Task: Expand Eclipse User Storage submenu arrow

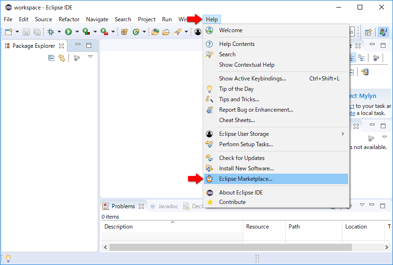Action: [x=342, y=134]
